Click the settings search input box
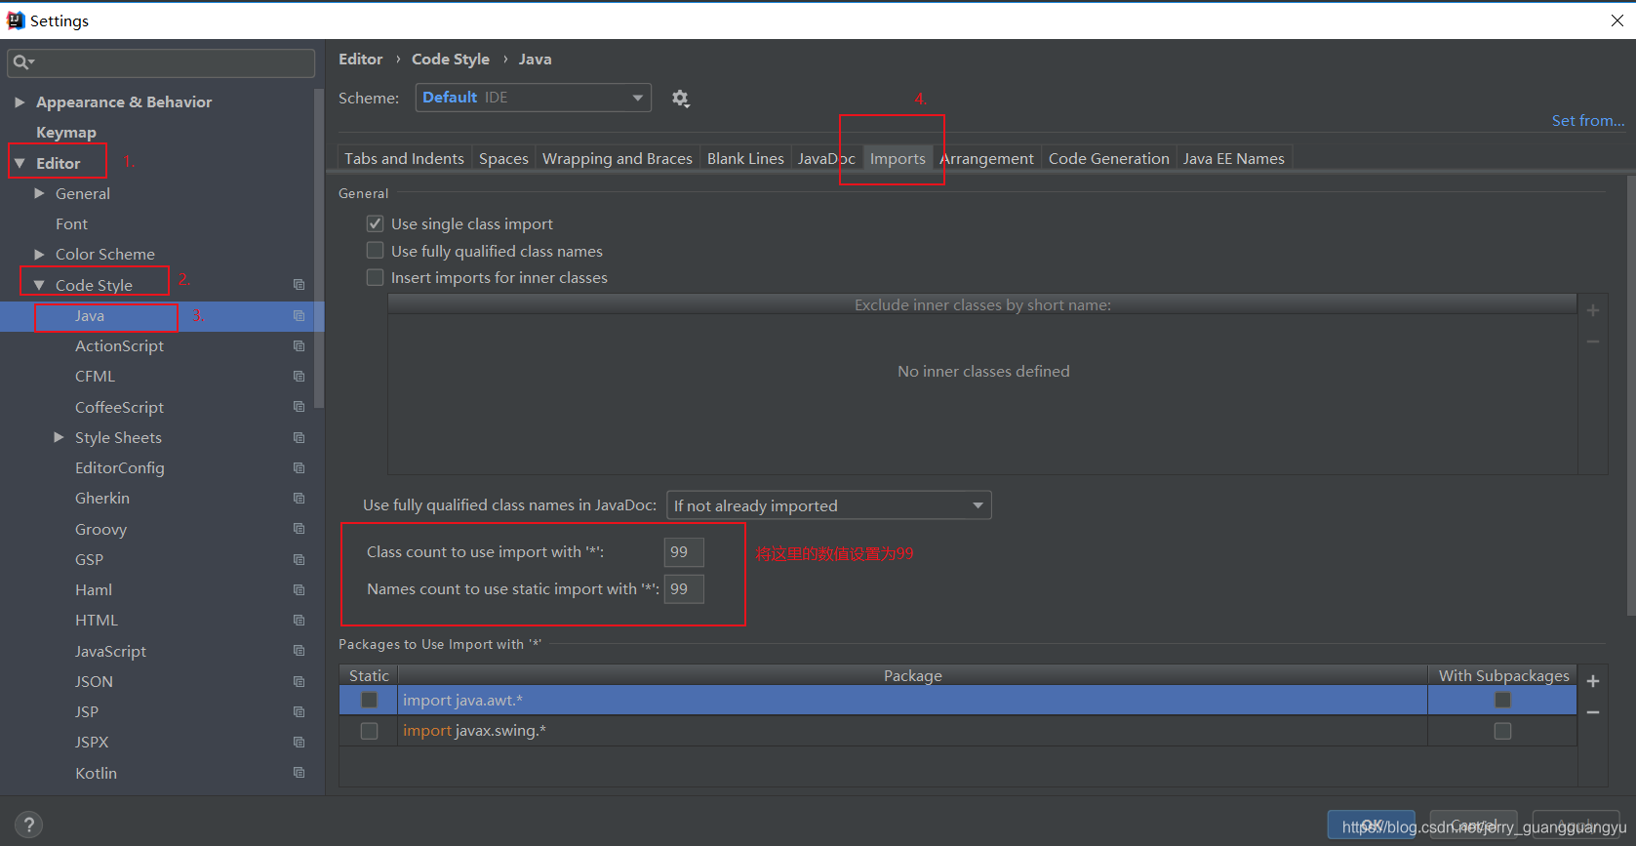Viewport: 1636px width, 846px height. [161, 62]
